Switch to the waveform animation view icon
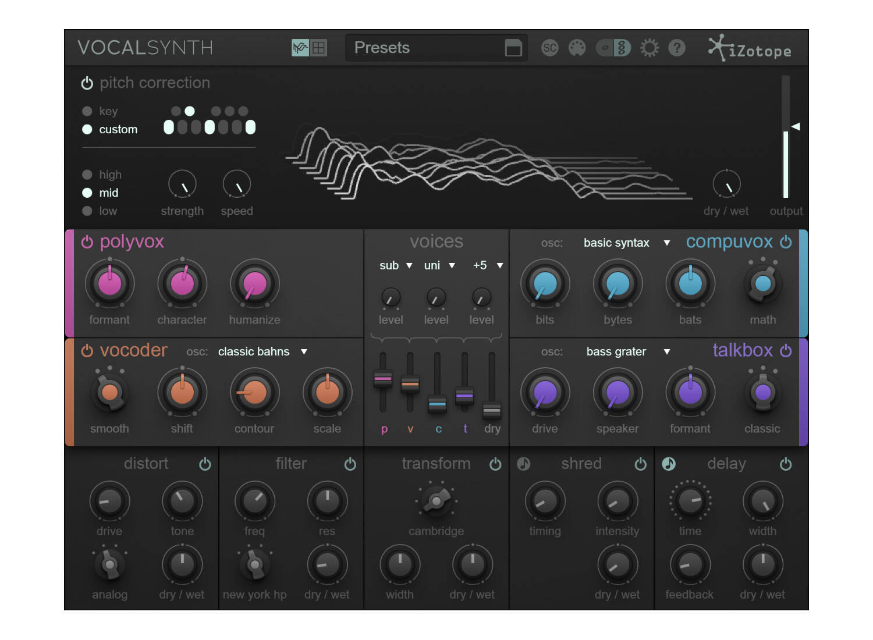The height and width of the screenshot is (640, 873). point(300,48)
